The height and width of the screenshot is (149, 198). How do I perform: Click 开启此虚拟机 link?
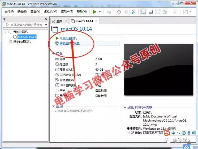click(68, 38)
